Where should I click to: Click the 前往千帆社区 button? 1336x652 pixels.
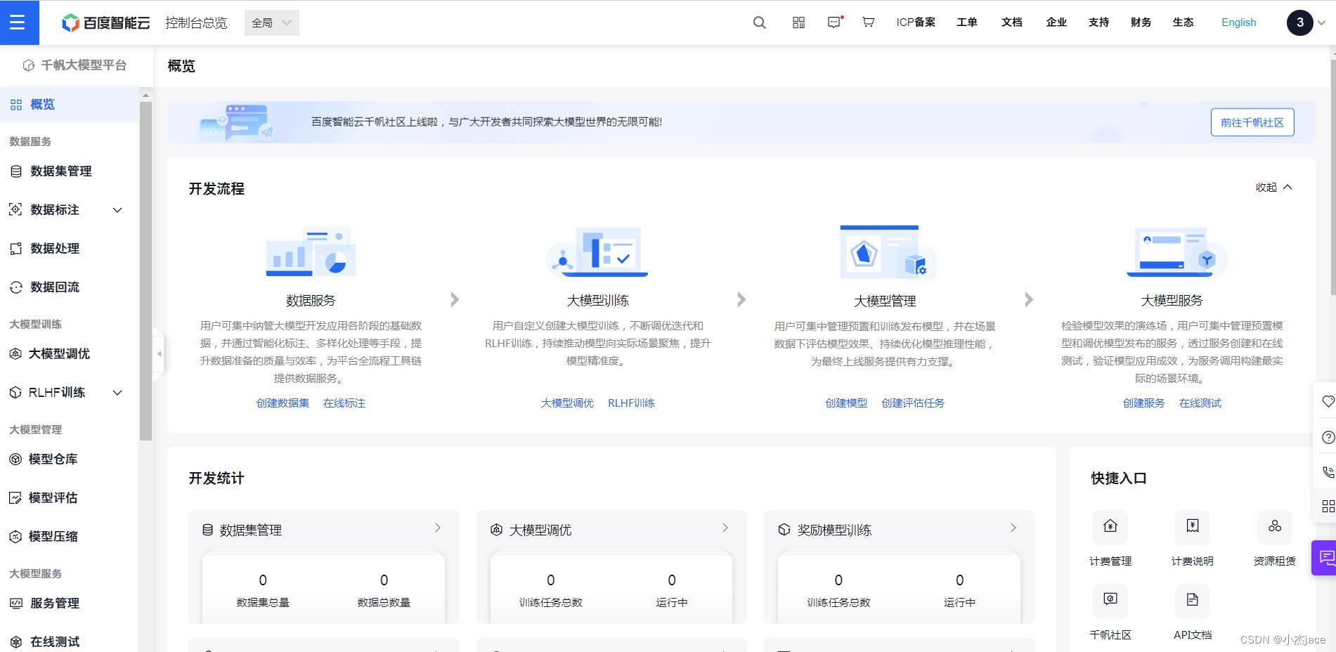(1252, 122)
